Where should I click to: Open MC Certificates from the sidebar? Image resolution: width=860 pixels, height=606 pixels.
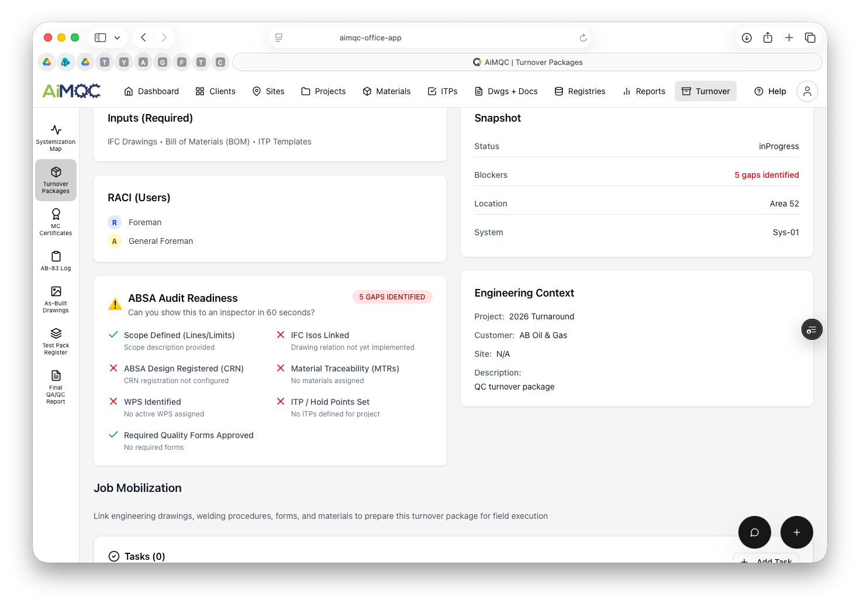tap(56, 222)
